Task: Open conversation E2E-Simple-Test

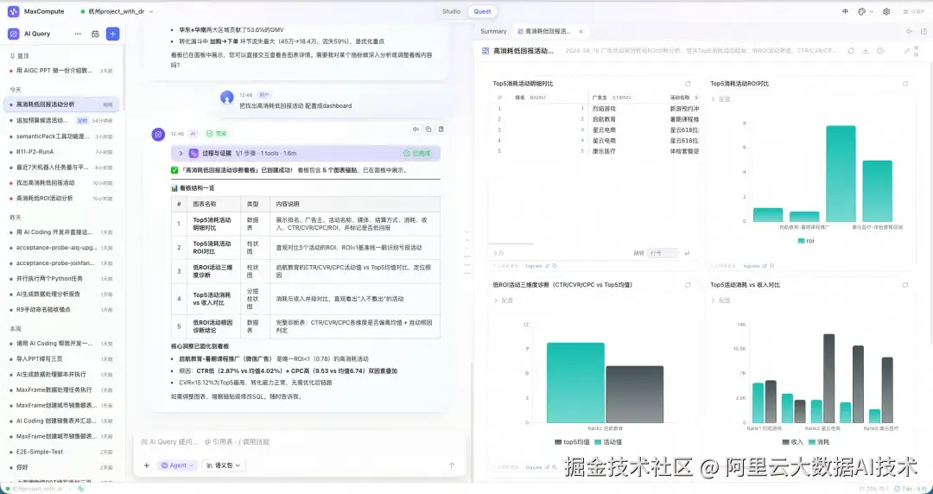Action: (x=61, y=452)
